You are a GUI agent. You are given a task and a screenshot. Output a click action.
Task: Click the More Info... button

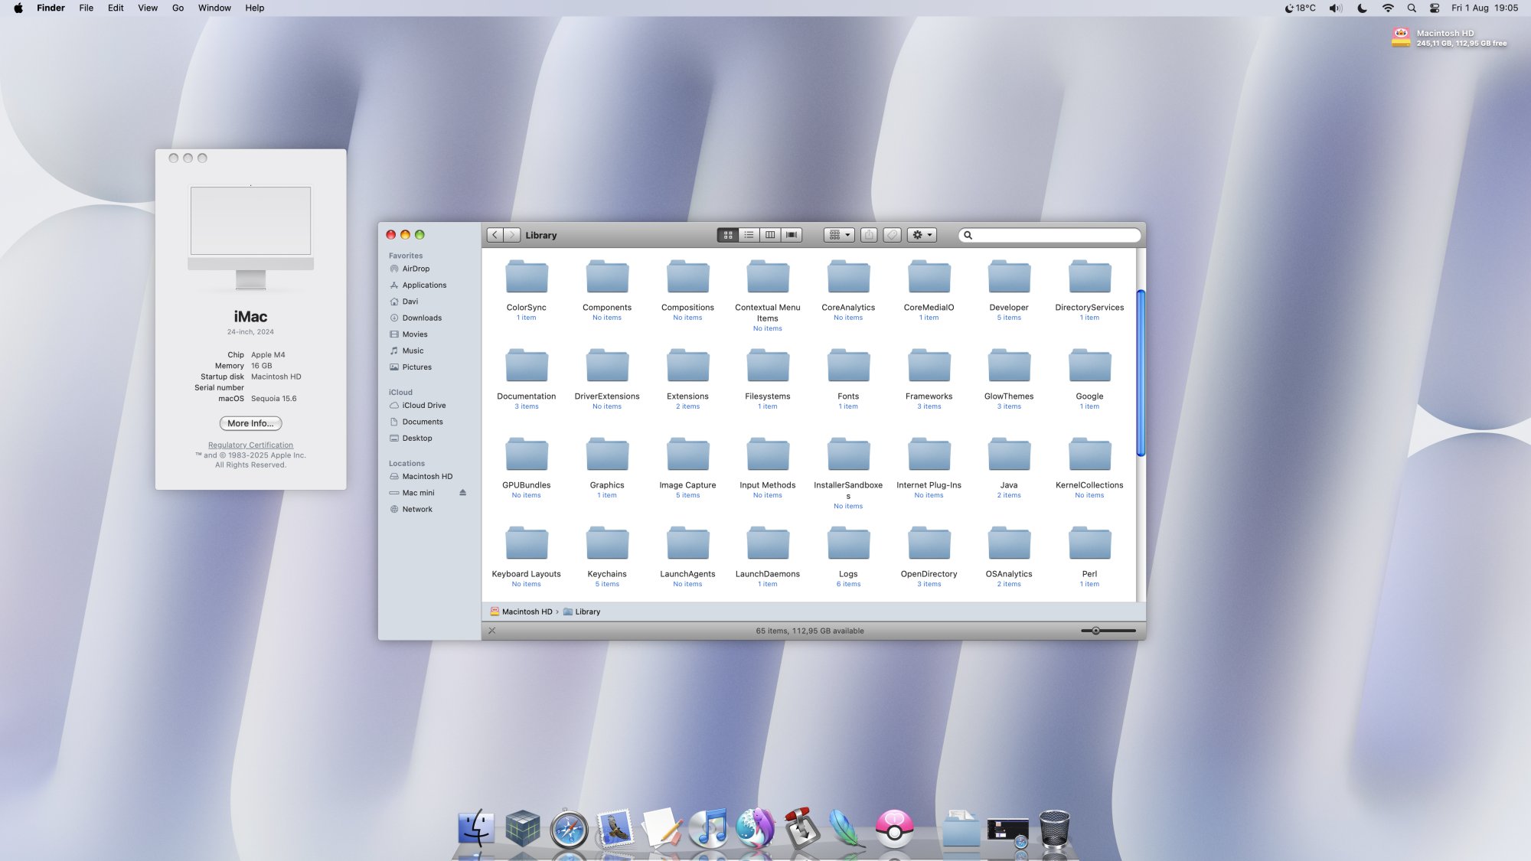coord(250,423)
